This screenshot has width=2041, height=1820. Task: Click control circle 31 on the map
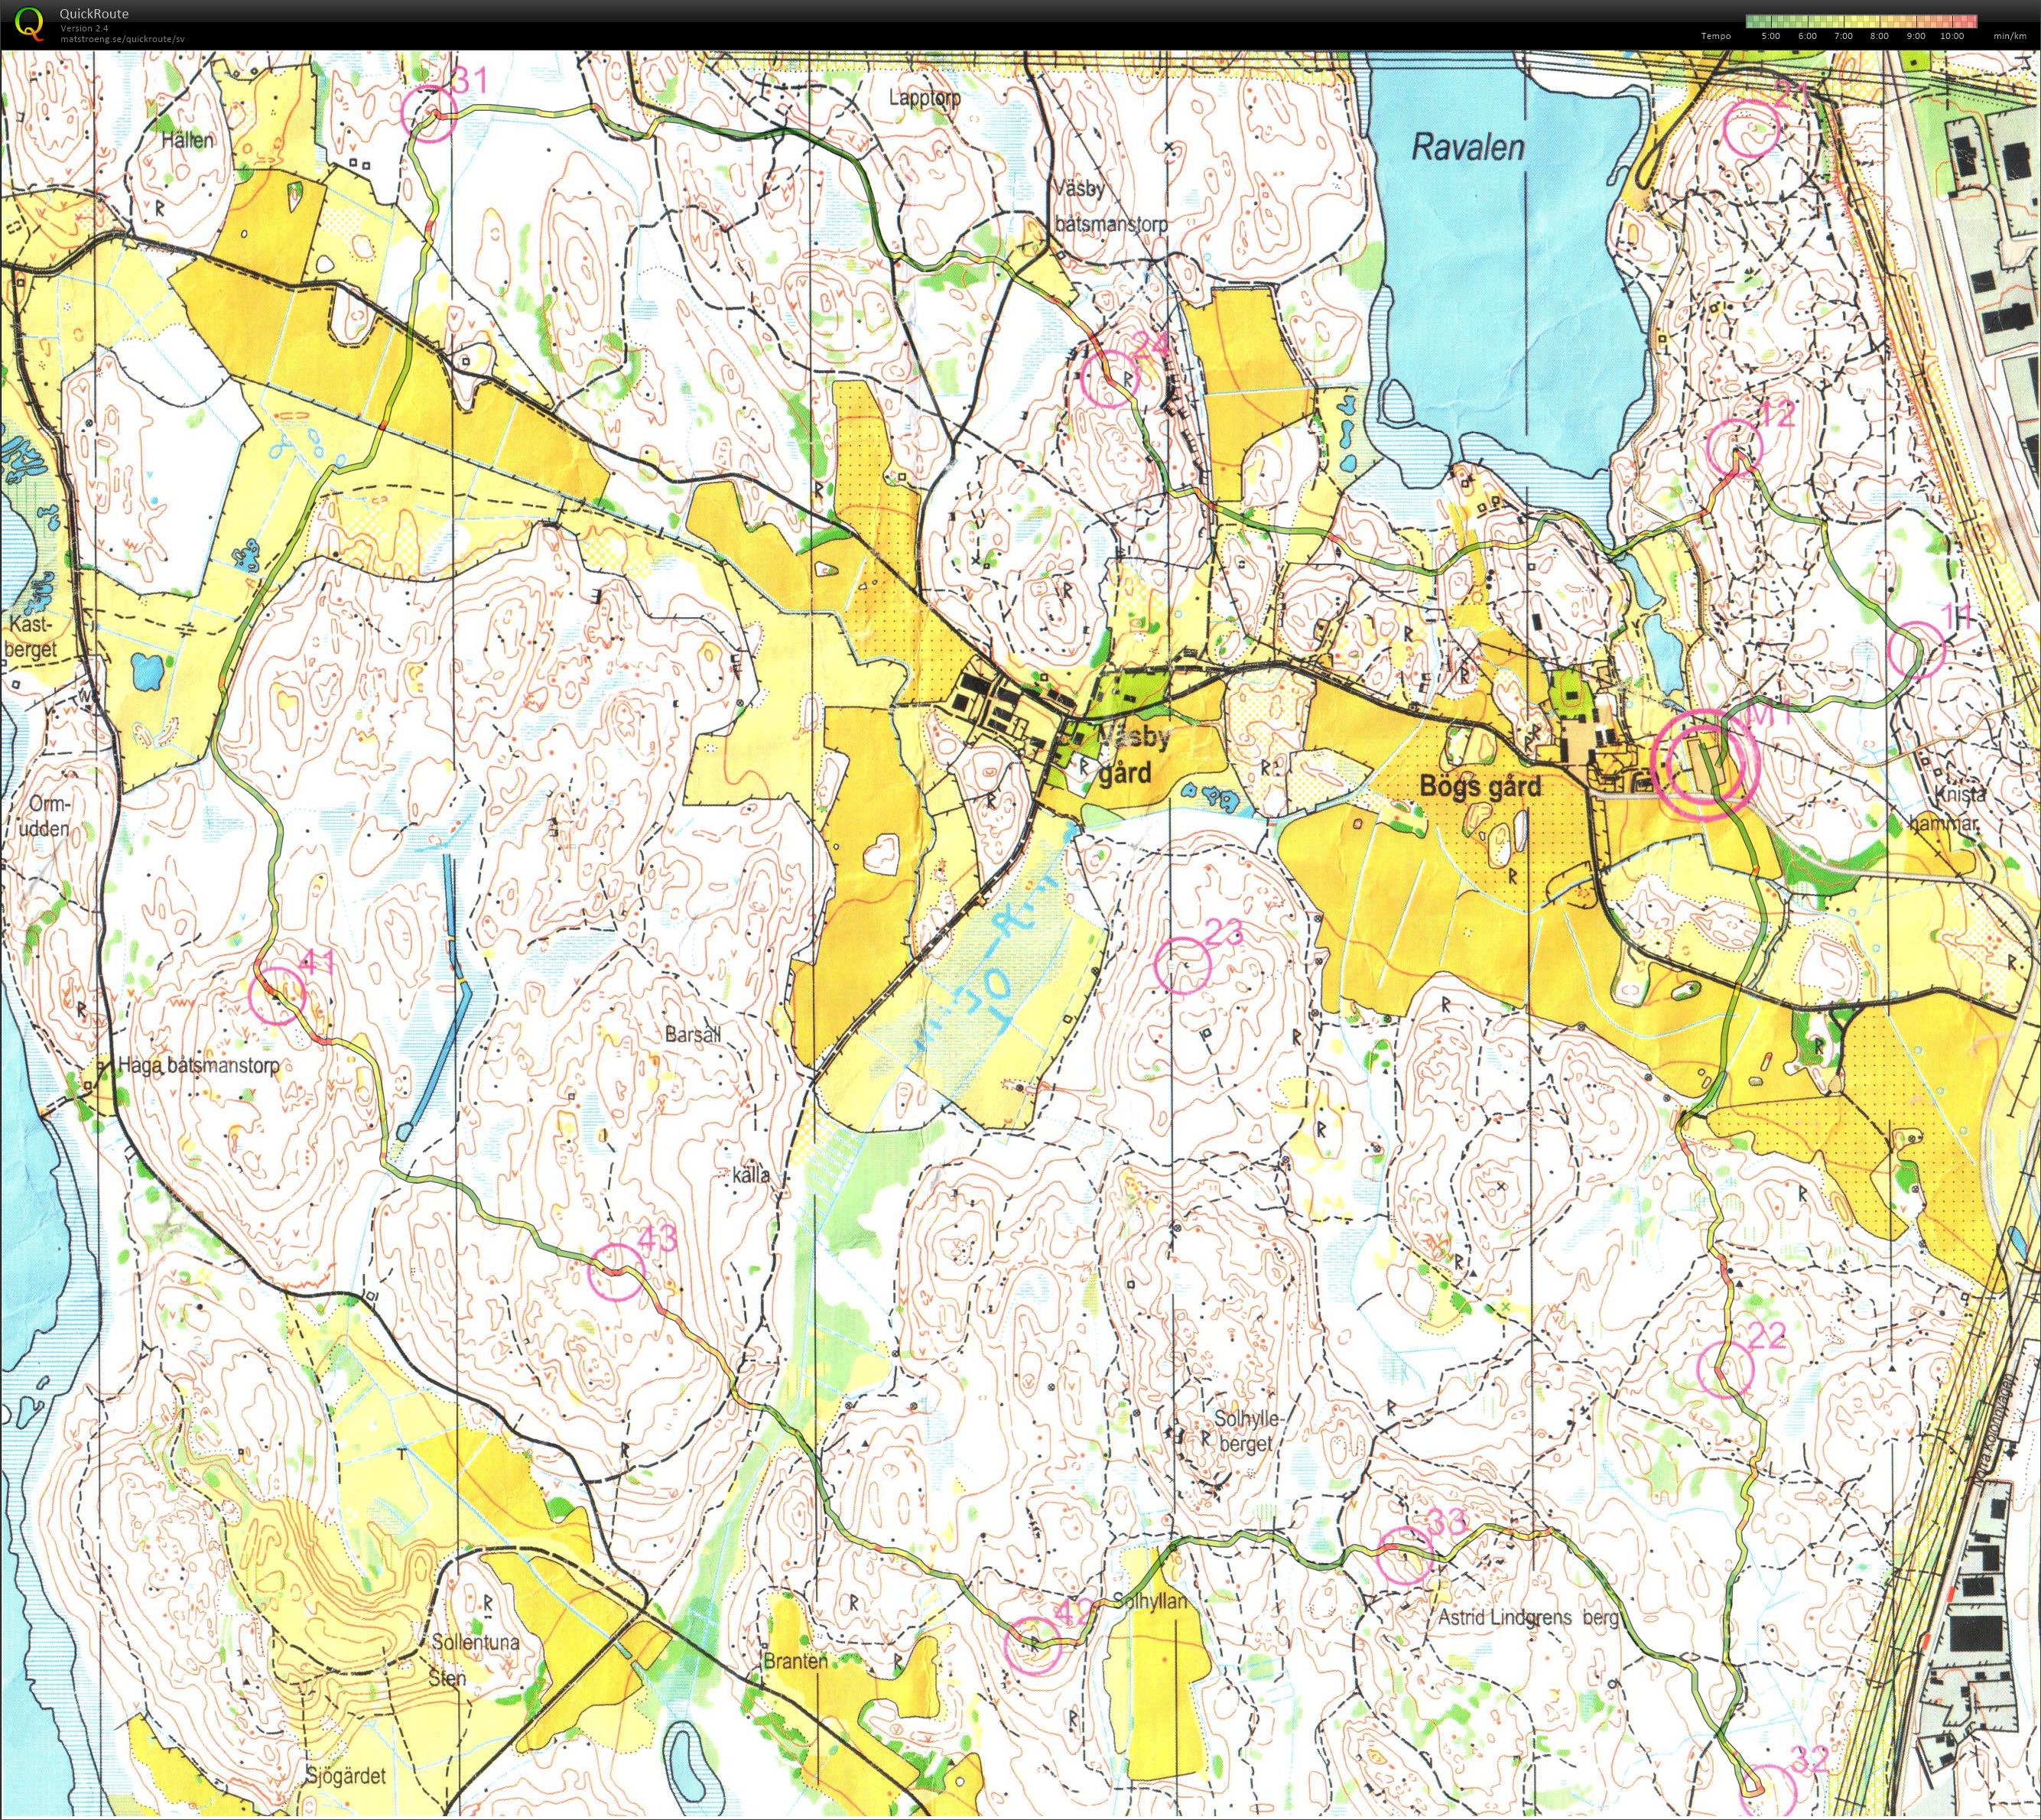tap(429, 113)
